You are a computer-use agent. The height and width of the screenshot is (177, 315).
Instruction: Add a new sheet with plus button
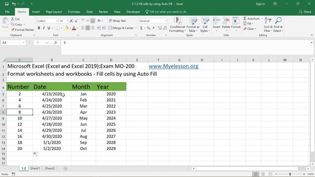click(65, 169)
